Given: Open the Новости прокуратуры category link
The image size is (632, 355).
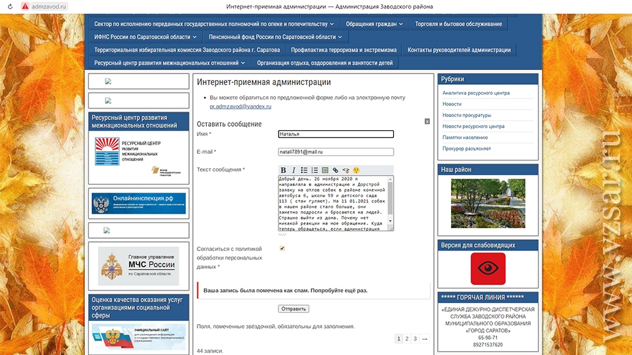Looking at the screenshot, I should click(467, 115).
